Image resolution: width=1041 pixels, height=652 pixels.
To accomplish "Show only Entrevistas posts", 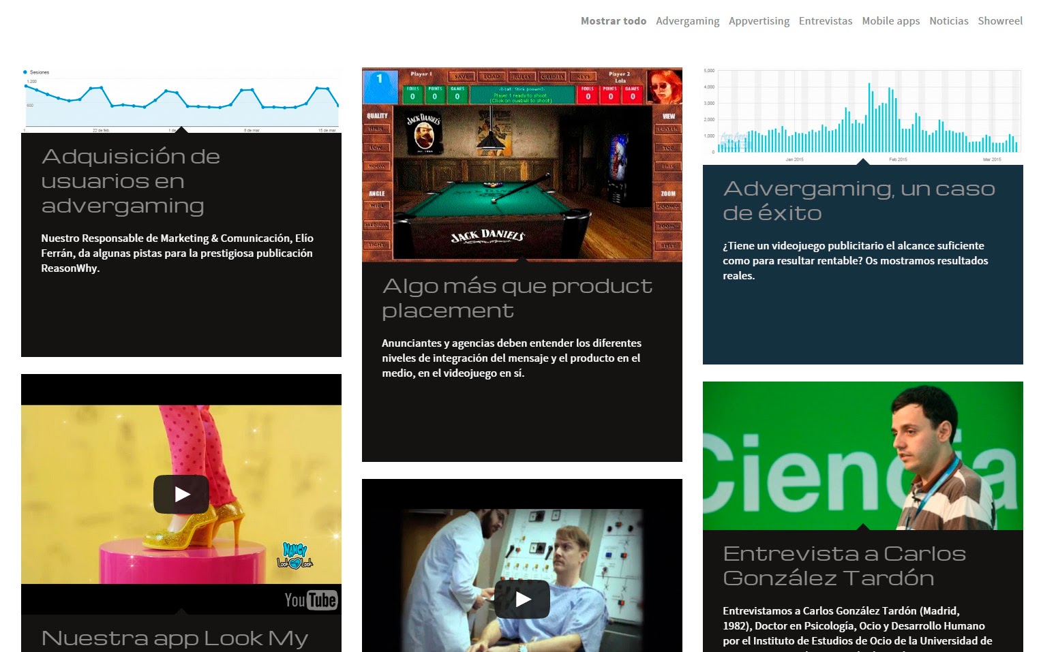I will tap(826, 21).
